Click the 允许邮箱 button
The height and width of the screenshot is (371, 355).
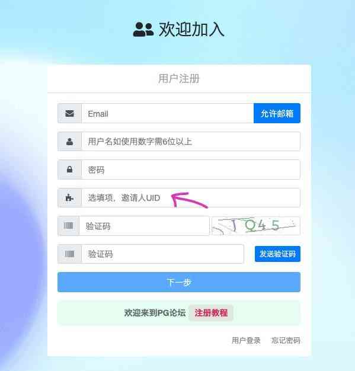coord(277,113)
